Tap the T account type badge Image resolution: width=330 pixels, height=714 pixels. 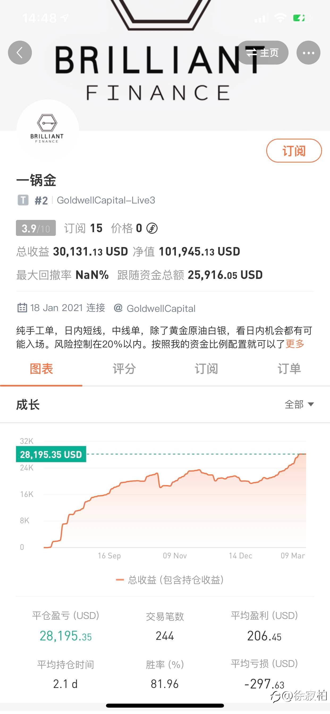23,200
